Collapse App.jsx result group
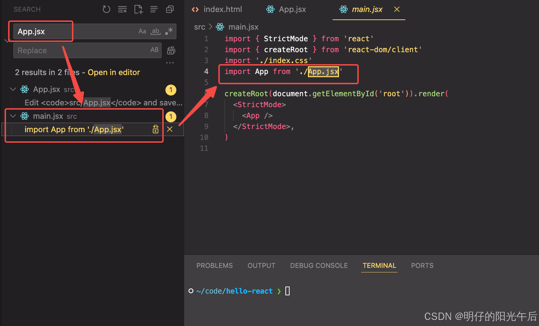This screenshot has height=326, width=539. [13, 89]
